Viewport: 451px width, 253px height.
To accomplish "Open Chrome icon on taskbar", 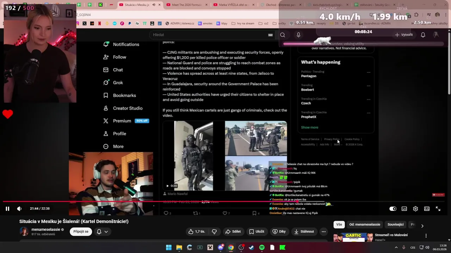I will click(231, 248).
